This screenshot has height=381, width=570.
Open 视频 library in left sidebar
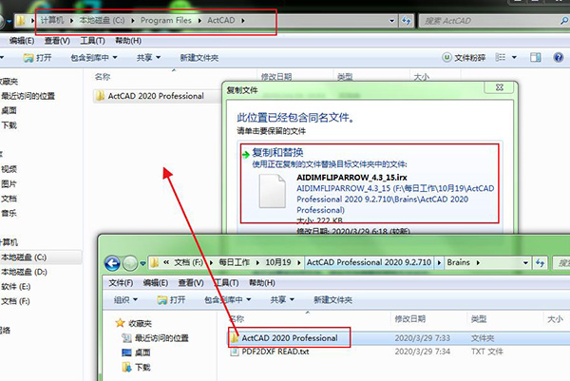tap(9, 169)
